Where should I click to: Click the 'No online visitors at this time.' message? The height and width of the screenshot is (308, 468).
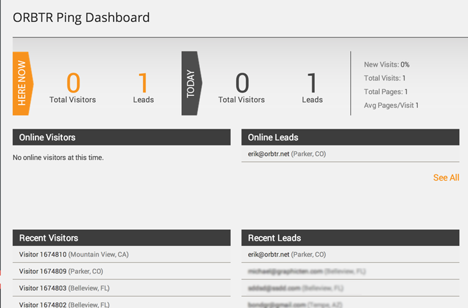click(58, 157)
